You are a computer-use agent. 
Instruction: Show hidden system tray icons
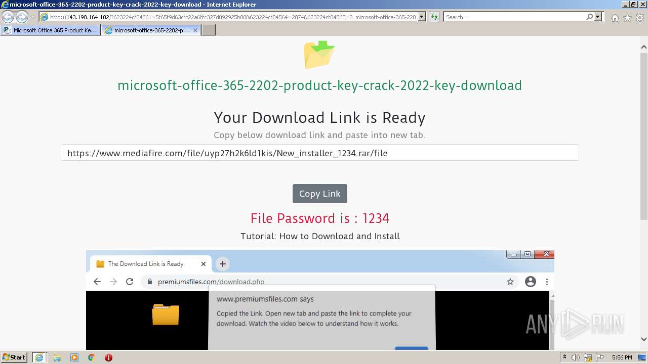coord(564,357)
